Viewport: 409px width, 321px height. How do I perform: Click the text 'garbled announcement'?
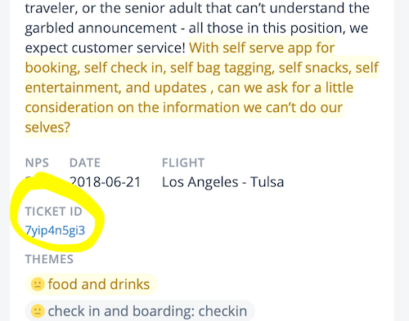101,29
